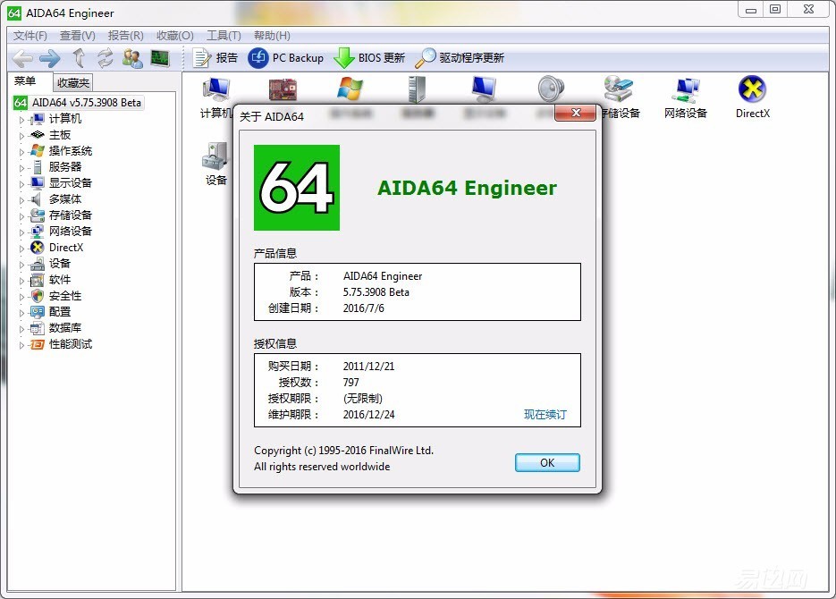Close the 关于 AIDA64 dialog
836x599 pixels.
pos(575,113)
